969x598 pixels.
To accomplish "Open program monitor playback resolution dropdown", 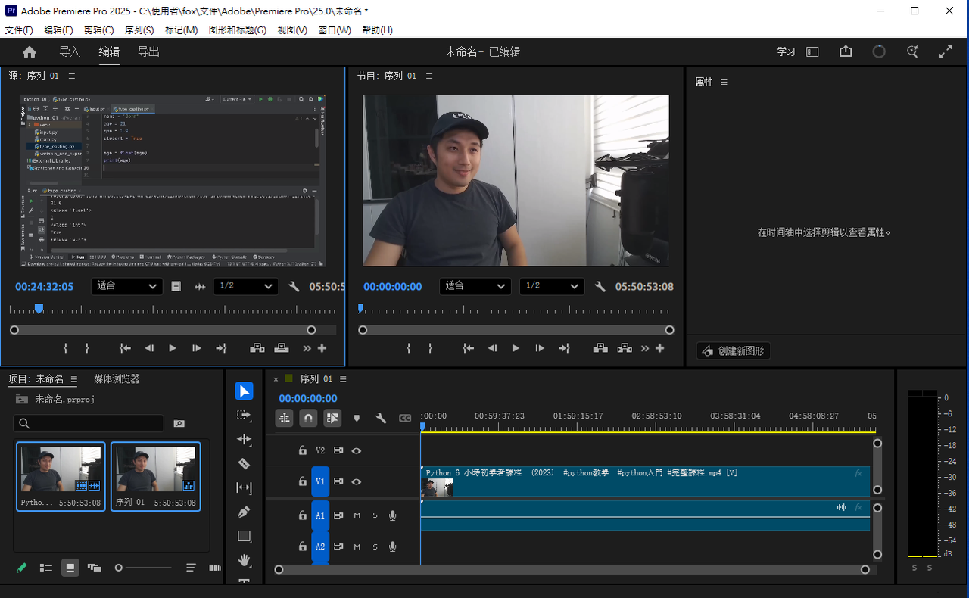I will click(552, 286).
